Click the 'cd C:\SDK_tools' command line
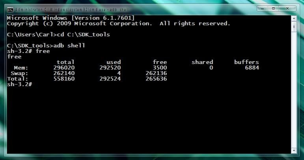This screenshot has width=304, height=160. 58,34
